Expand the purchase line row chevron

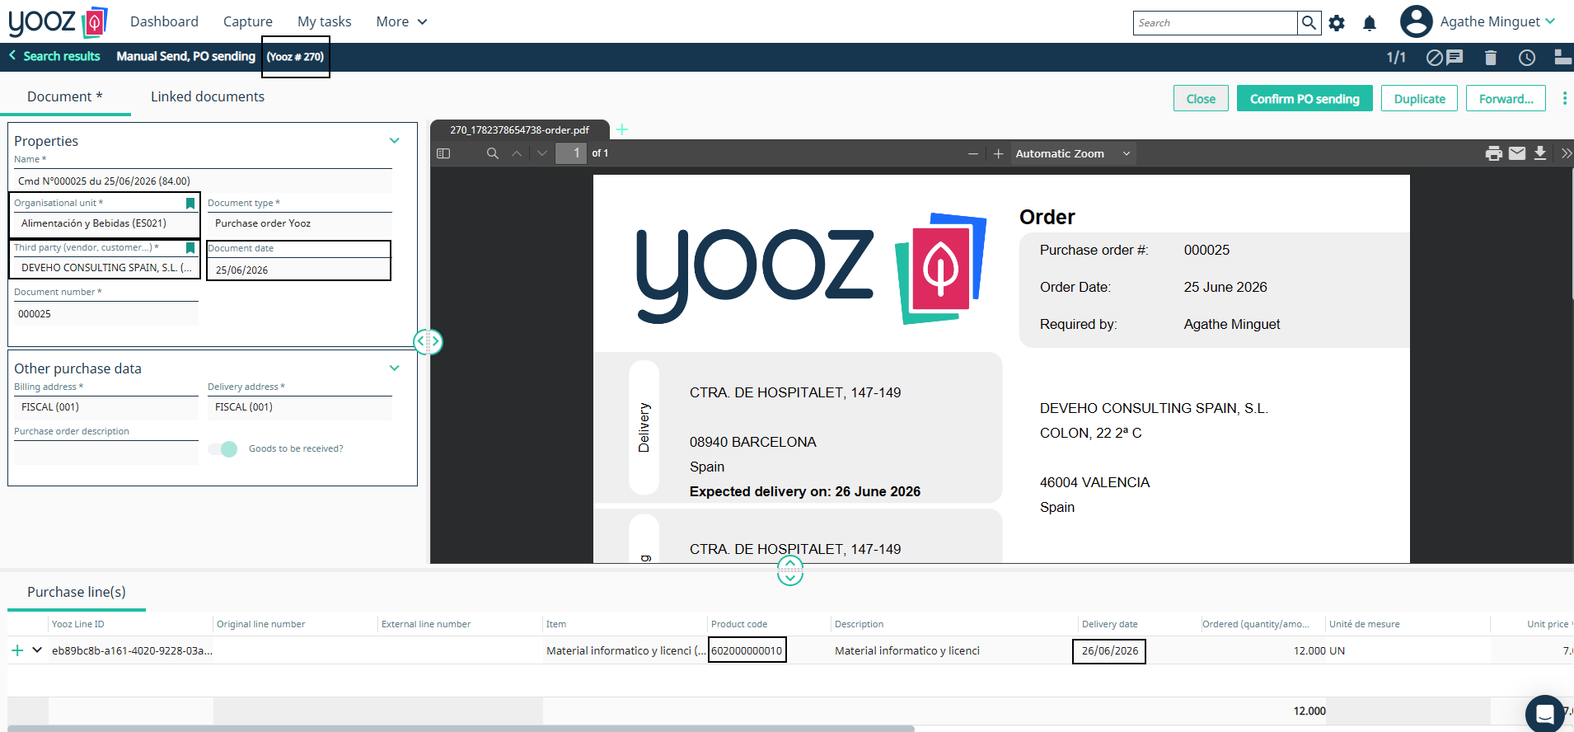(x=37, y=650)
